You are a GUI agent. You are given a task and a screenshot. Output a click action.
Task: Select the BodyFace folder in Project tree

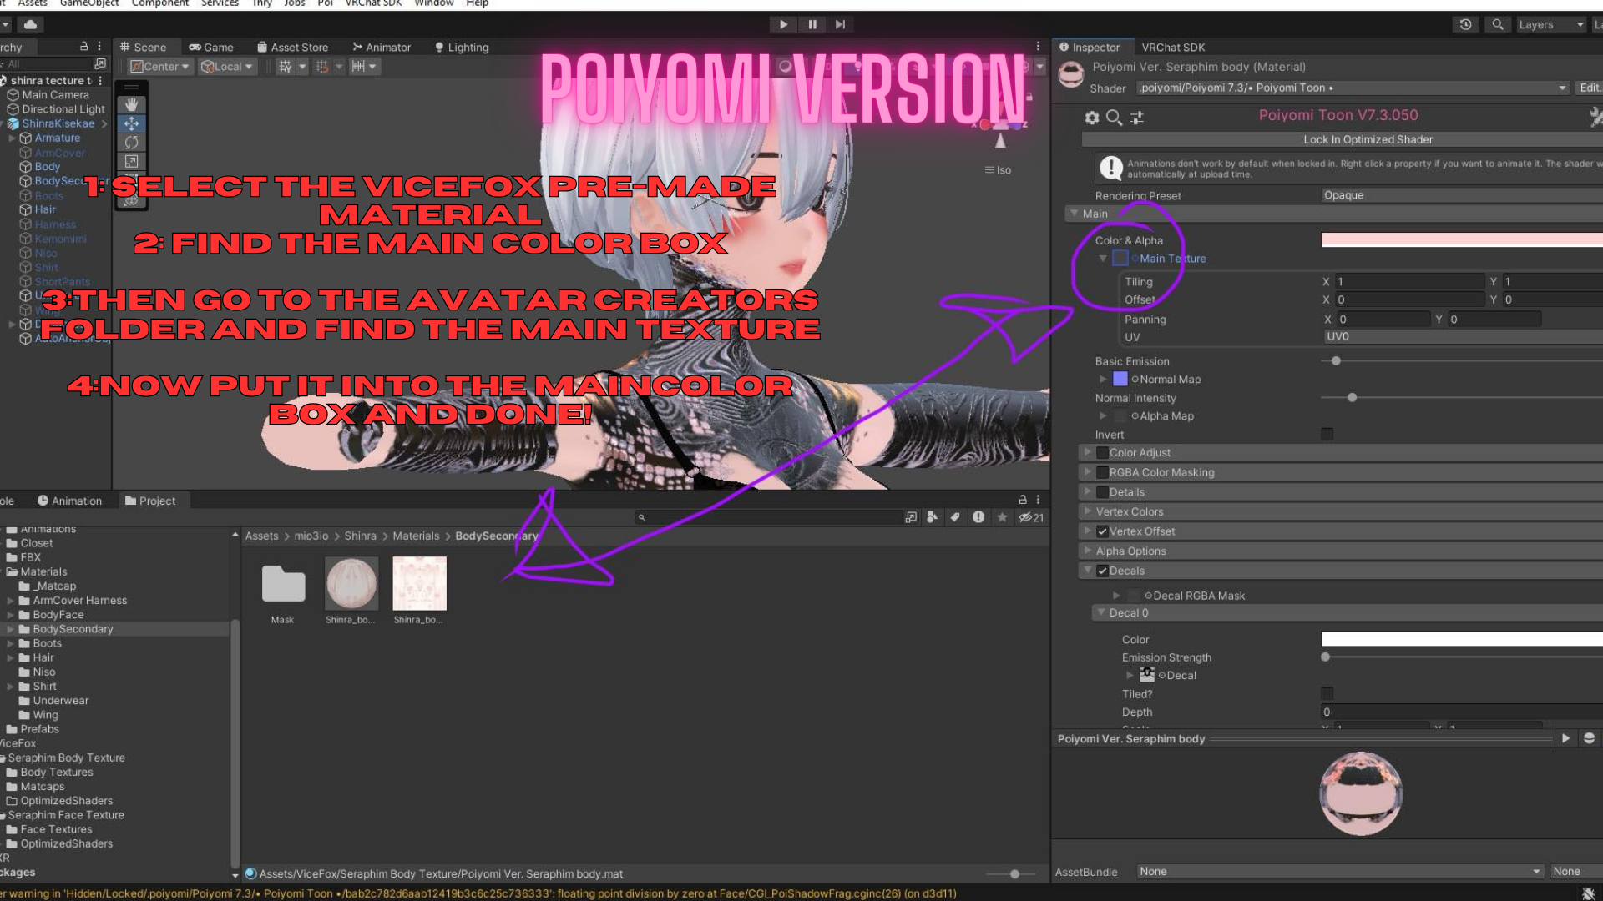58,615
